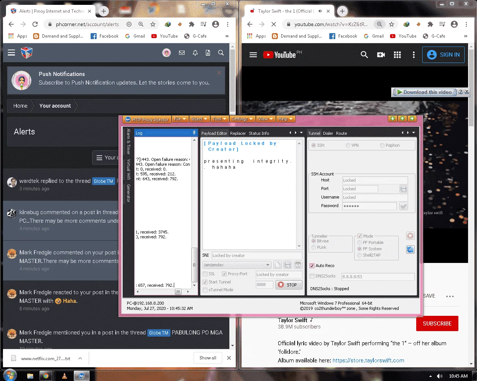Click the green right-arrow button in Injector title bar
This screenshot has height=381, width=477.
(x=412, y=118)
